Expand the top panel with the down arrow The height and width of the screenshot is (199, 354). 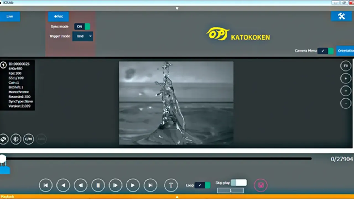tap(177, 8)
